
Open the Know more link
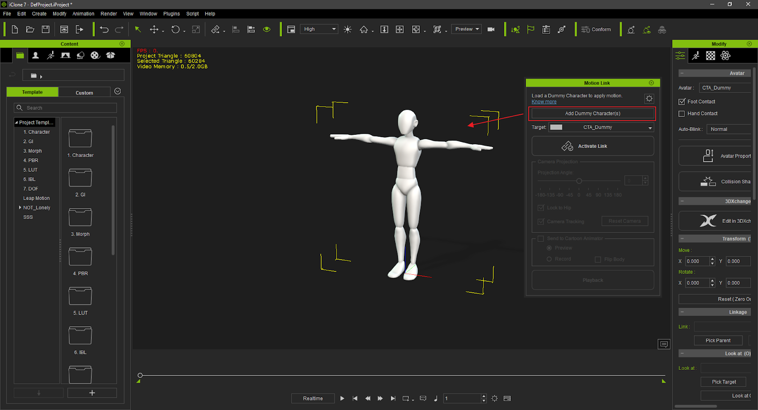coord(544,102)
